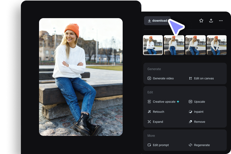The width and height of the screenshot is (231, 154).
Task: Select the fourth image variation thumbnail
Action: pyautogui.click(x=217, y=45)
